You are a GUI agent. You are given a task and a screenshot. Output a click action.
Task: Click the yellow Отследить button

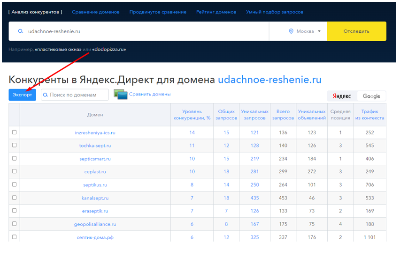(356, 31)
